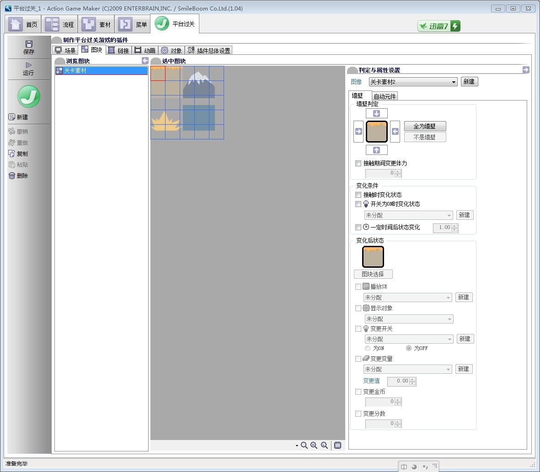Click the arrow icon beside 判定与属性设置
This screenshot has width=540, height=472.
coord(525,70)
